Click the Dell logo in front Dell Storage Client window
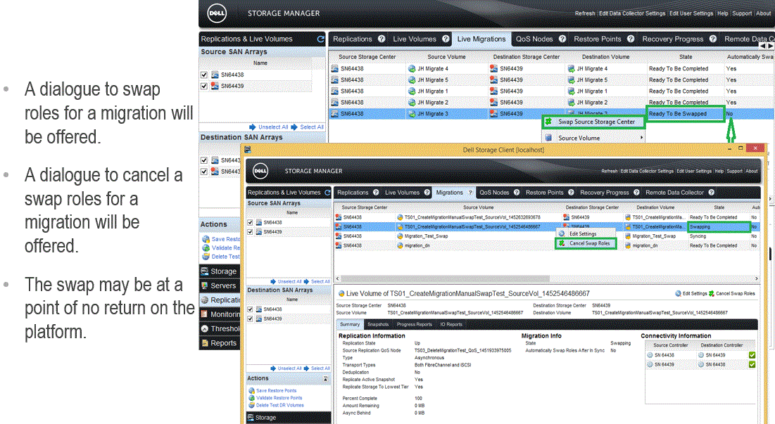Screen dimensions: 775x424 pos(260,171)
